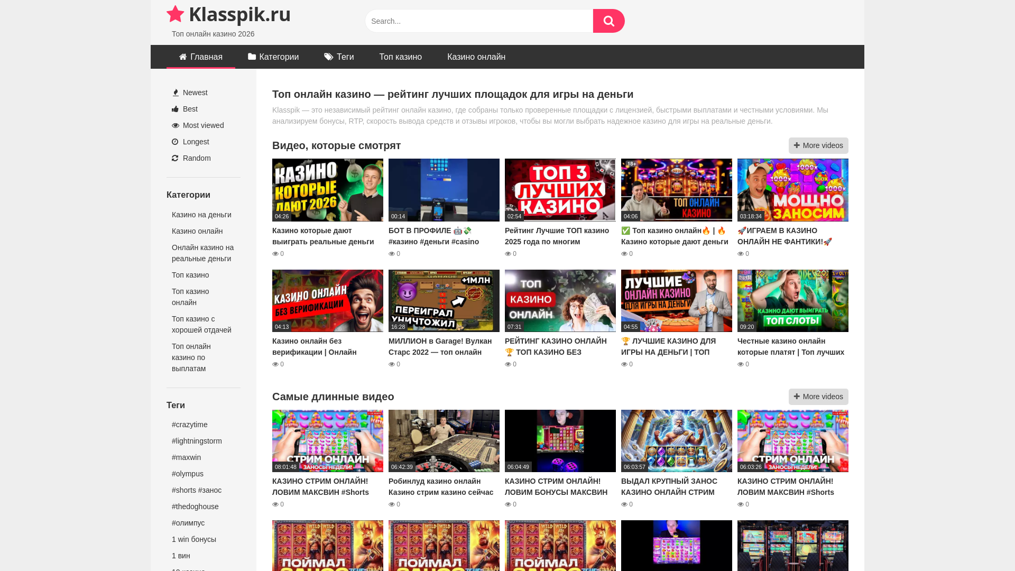
Task: Open sidebar category Топ казино онлайн
Action: [x=190, y=297]
